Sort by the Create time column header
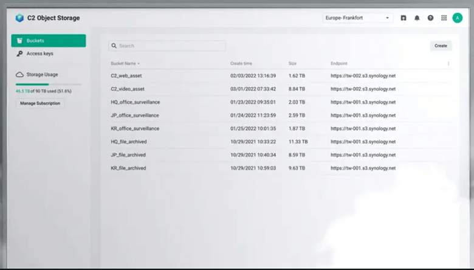 tap(241, 63)
